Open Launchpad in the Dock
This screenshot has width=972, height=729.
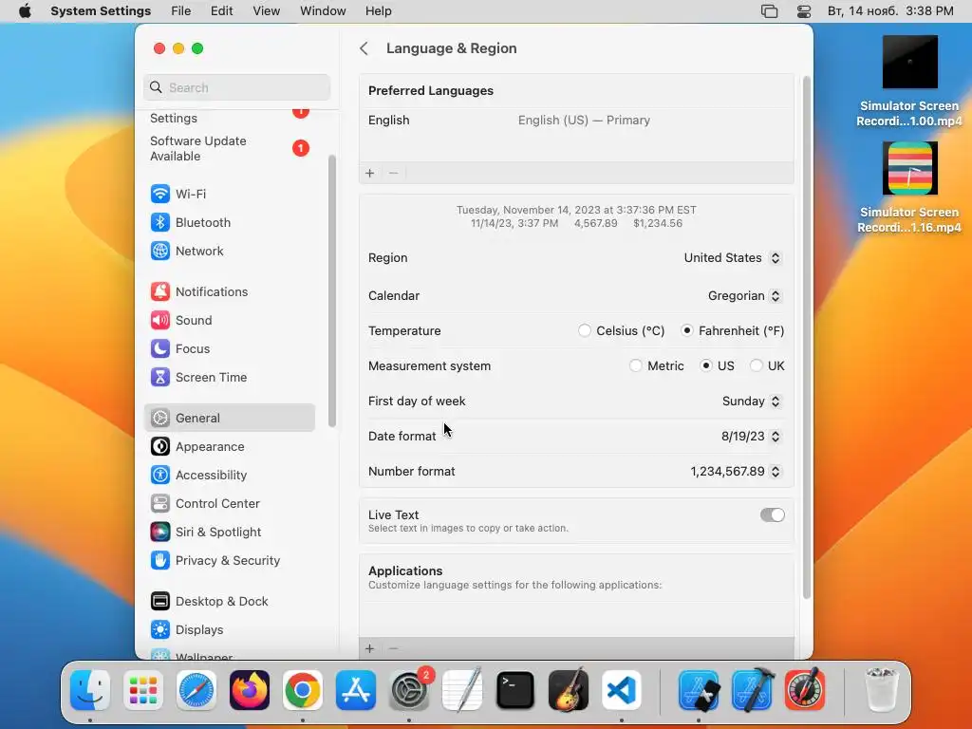point(143,690)
